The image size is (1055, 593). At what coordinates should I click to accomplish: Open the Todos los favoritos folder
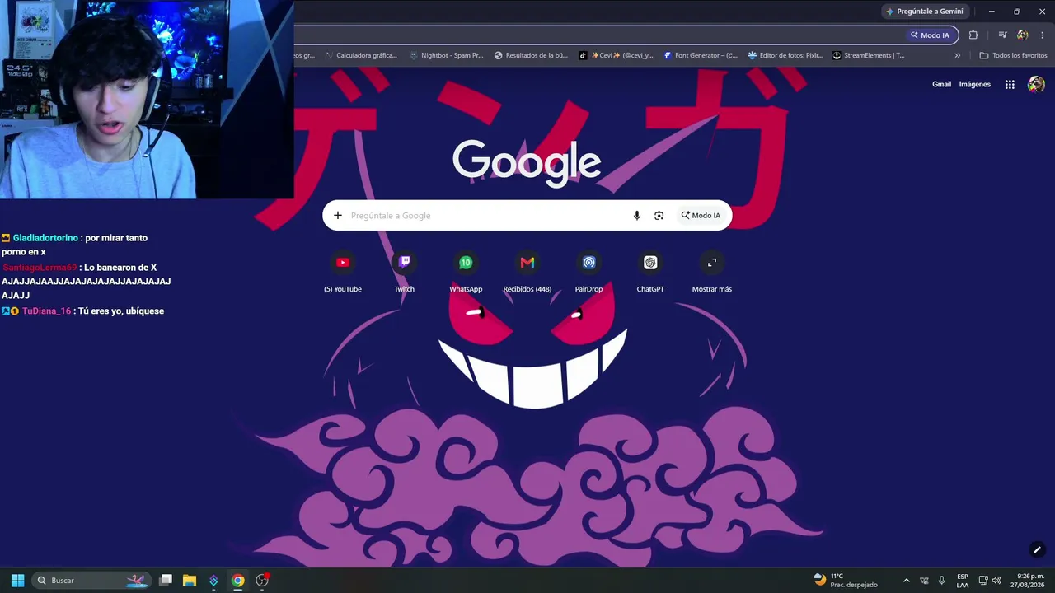(x=1013, y=55)
